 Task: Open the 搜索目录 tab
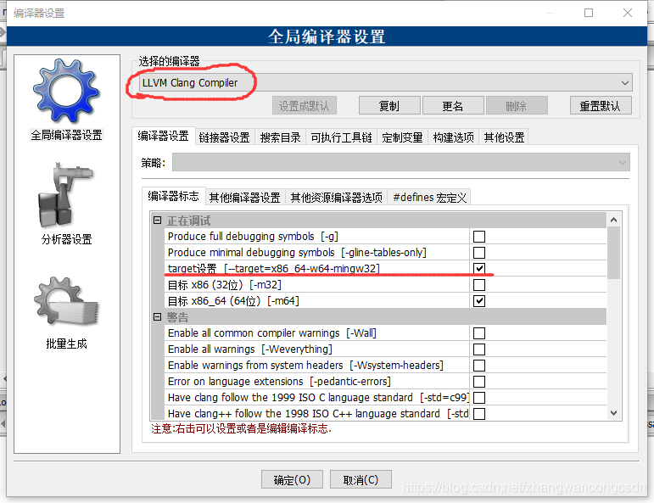pyautogui.click(x=280, y=137)
